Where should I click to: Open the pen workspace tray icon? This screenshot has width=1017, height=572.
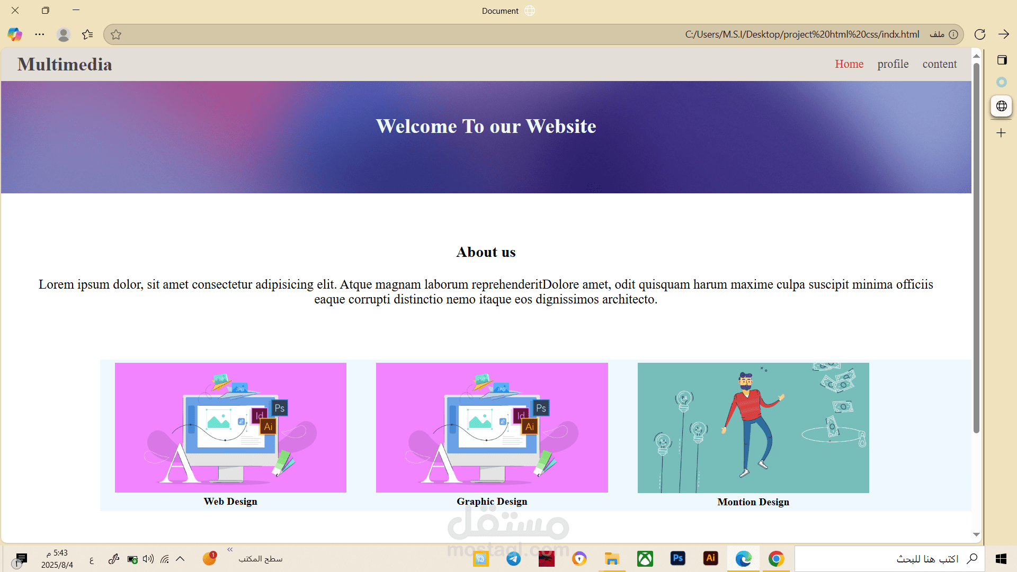(x=113, y=559)
